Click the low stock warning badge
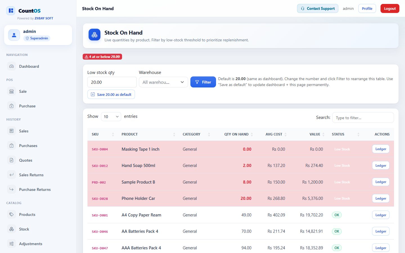Image resolution: width=405 pixels, height=253 pixels. click(102, 57)
